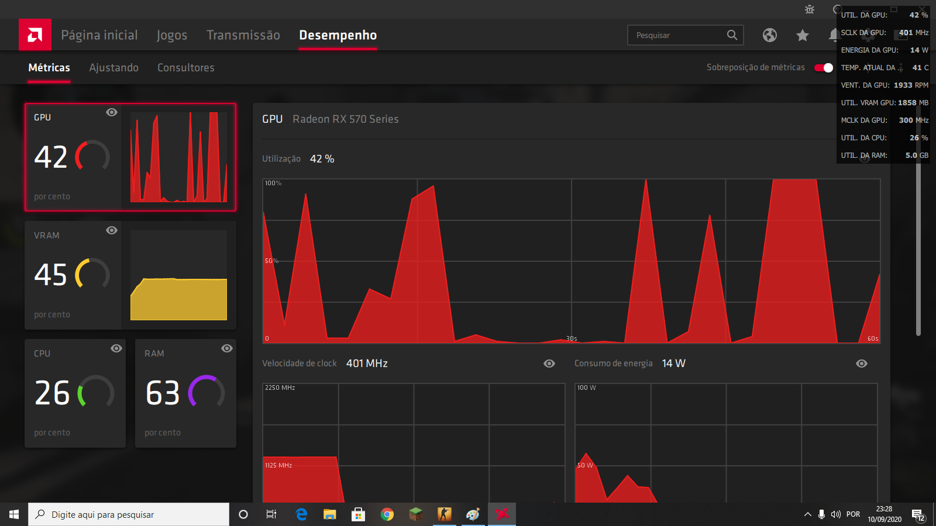Switch to Consultores sub-tab
936x526 pixels.
point(186,68)
